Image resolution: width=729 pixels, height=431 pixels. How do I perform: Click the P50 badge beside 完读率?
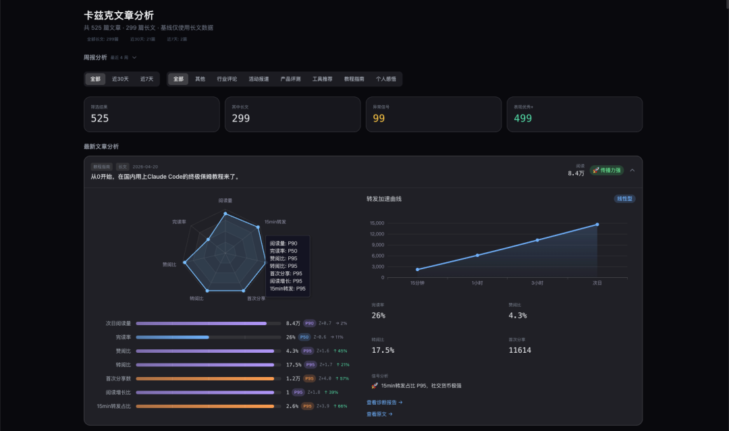click(304, 337)
